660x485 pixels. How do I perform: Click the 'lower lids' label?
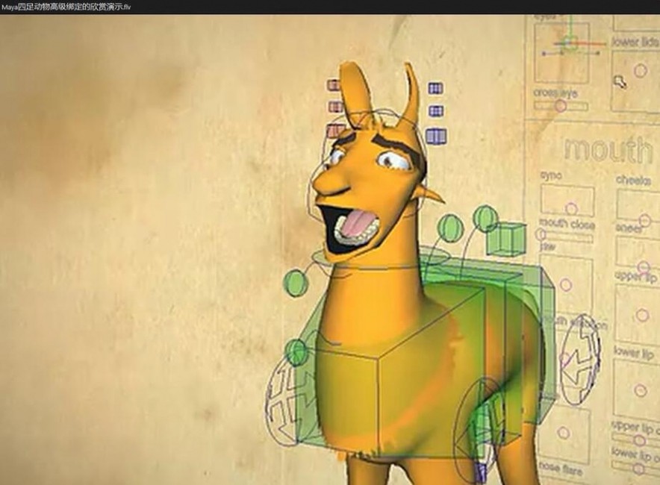(x=635, y=42)
